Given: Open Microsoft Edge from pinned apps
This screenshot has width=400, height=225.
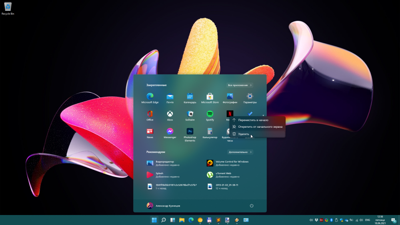Looking at the screenshot, I should click(150, 96).
